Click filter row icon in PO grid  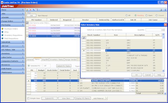coord(27,23)
